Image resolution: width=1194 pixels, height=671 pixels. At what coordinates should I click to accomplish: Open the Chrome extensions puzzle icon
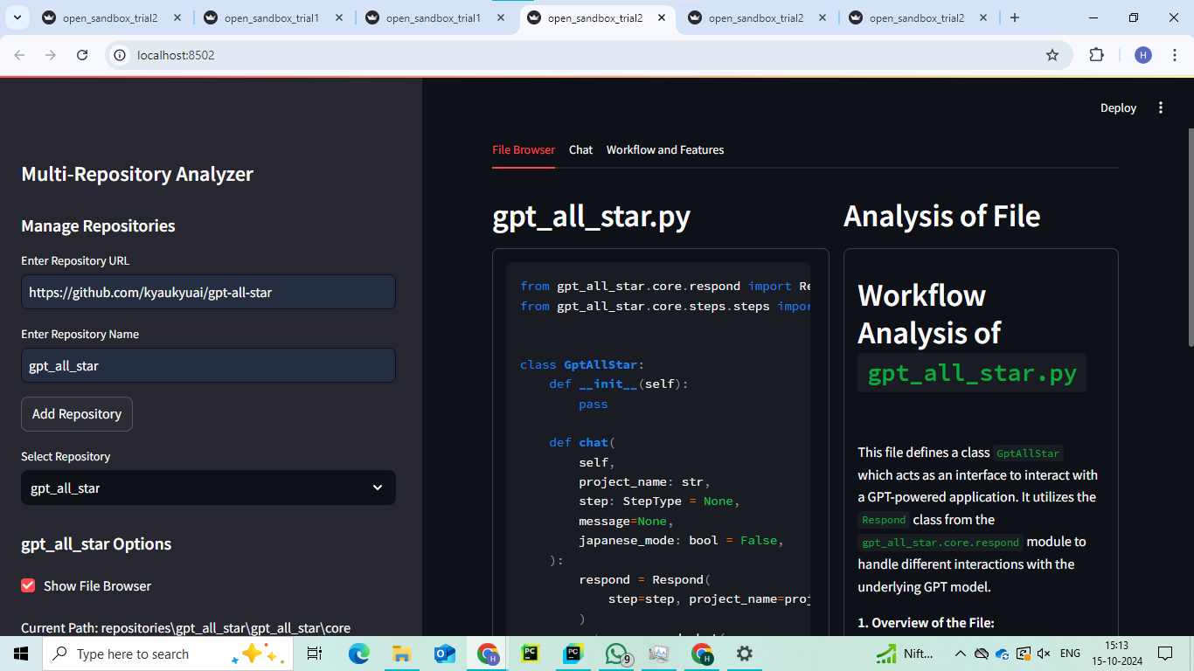1096,55
